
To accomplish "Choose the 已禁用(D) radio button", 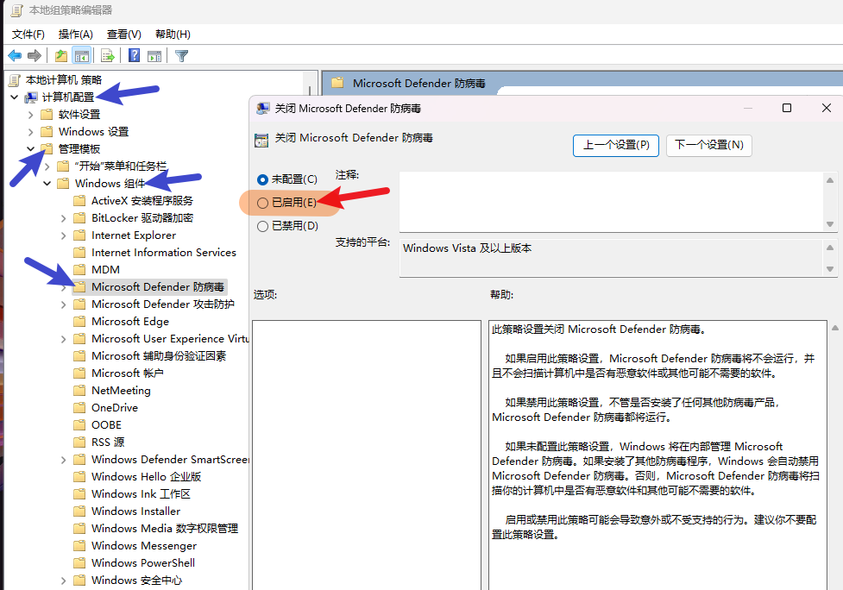I will pyautogui.click(x=263, y=226).
